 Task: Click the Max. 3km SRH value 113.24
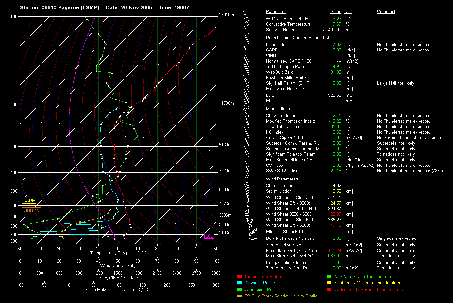(x=335, y=250)
